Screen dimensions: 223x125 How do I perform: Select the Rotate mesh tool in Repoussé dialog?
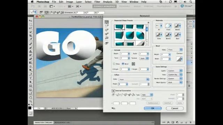(107, 22)
